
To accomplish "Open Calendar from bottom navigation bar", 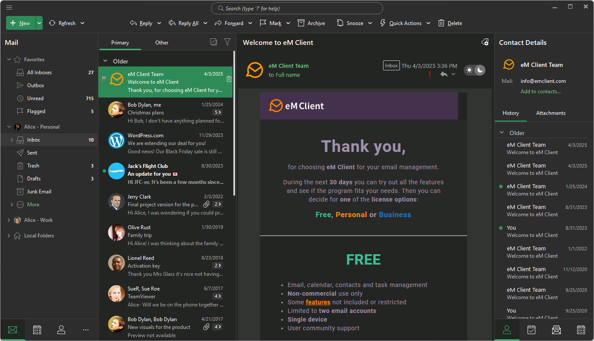I will point(37,330).
